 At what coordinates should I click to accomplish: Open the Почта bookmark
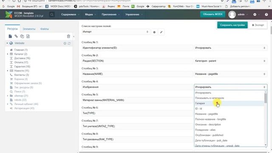(123, 6)
